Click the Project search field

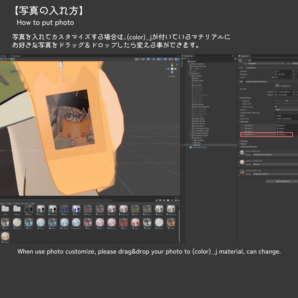click(132, 200)
